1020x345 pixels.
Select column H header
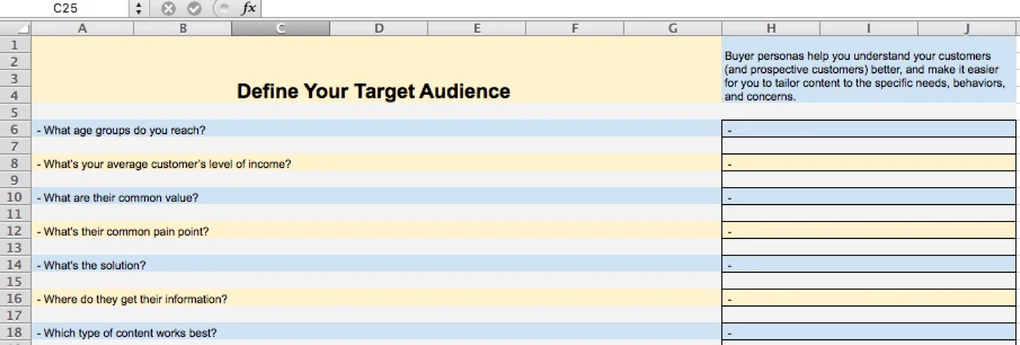(771, 29)
